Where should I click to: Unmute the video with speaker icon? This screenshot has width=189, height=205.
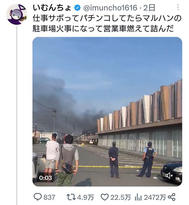[x=169, y=176]
